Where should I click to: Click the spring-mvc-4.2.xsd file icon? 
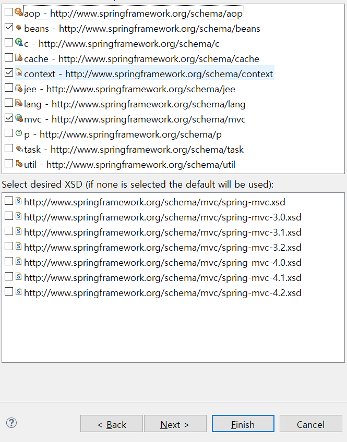coord(18,291)
